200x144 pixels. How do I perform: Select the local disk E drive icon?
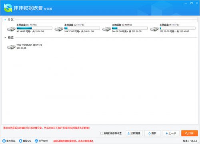pos(107,29)
